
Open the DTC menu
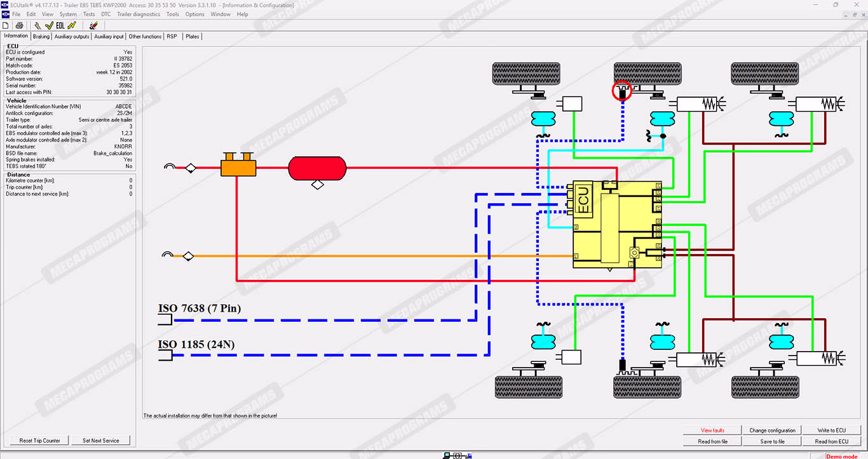pyautogui.click(x=105, y=14)
